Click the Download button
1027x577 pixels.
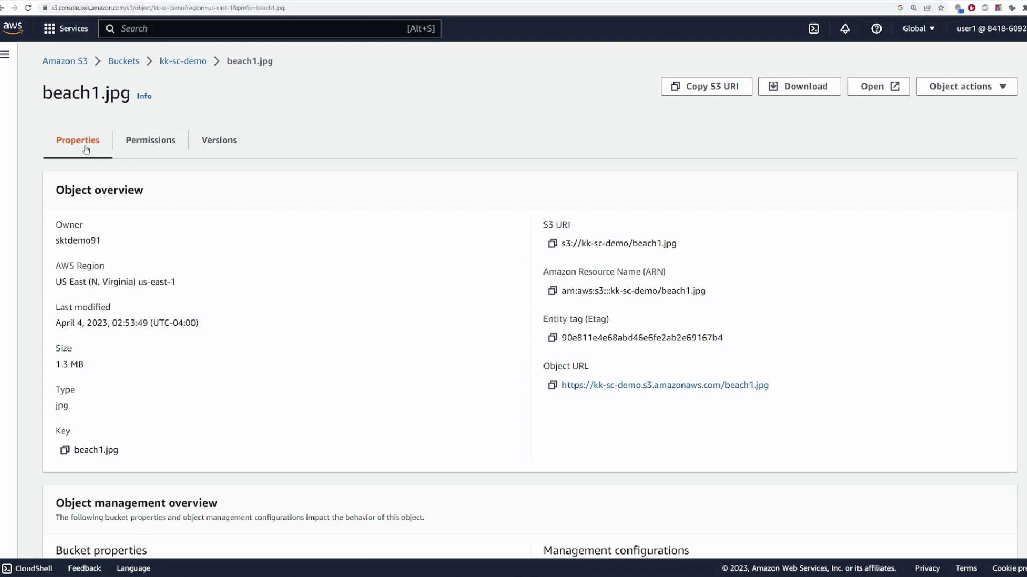click(x=799, y=87)
